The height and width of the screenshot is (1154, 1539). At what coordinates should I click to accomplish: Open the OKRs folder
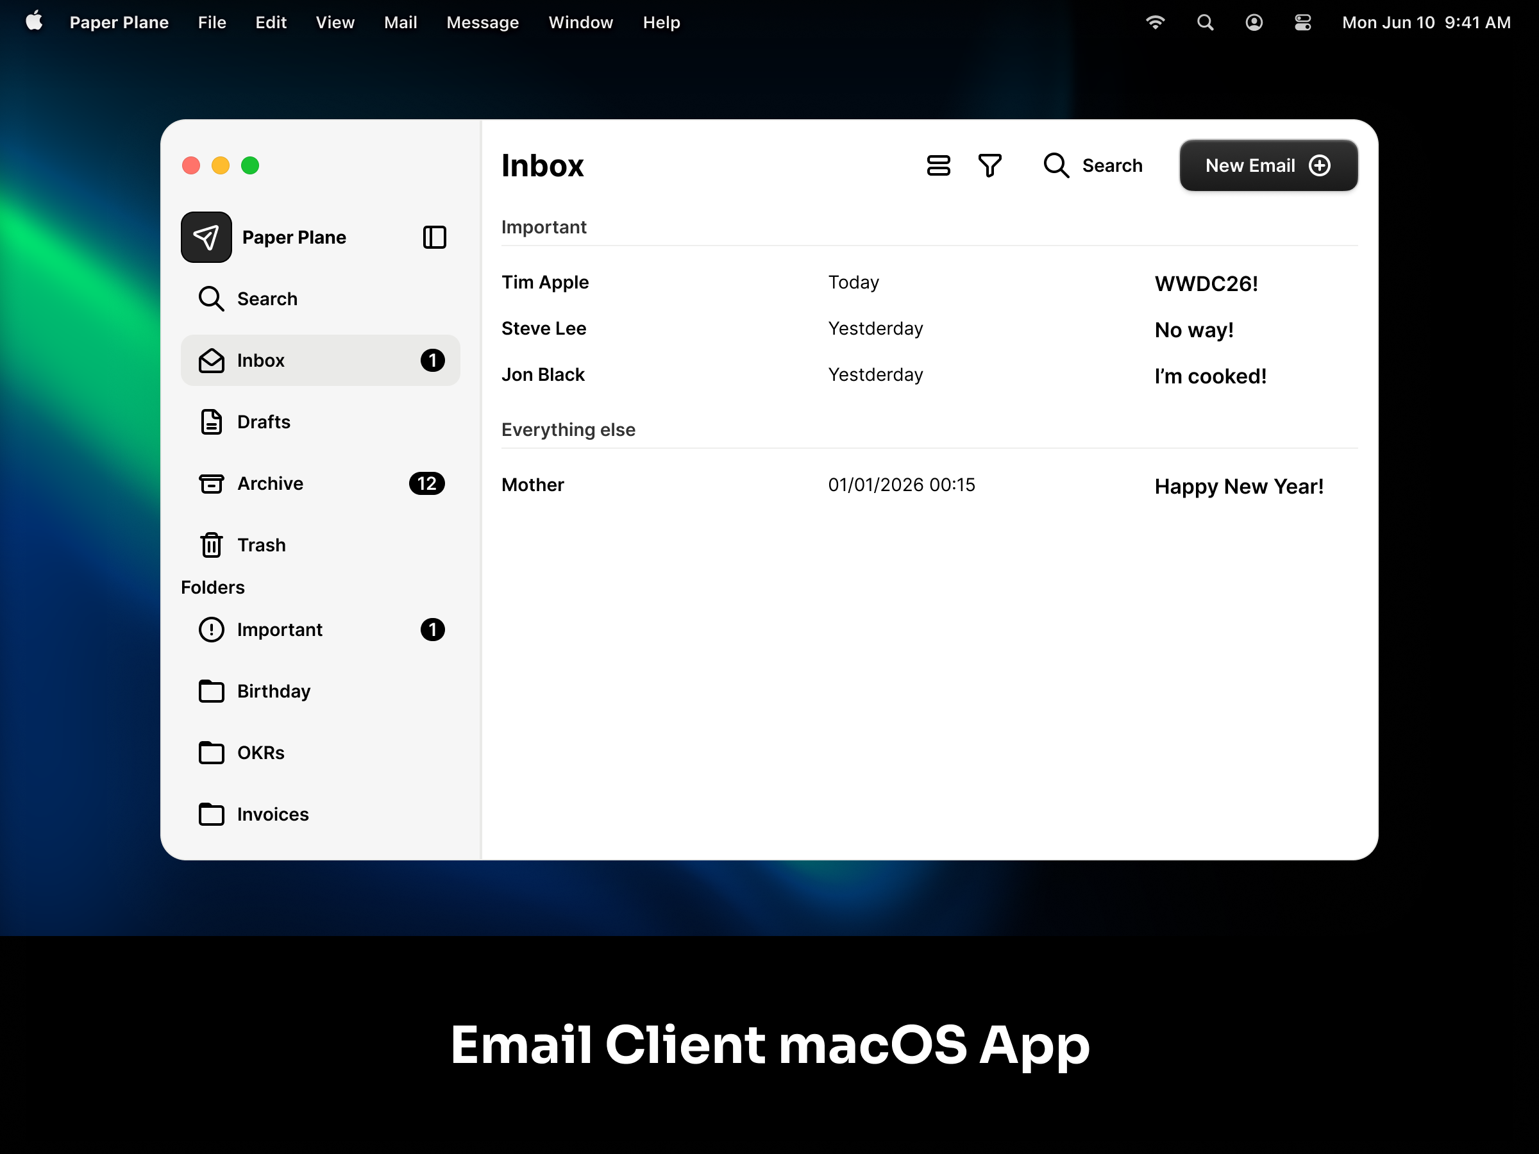point(212,753)
